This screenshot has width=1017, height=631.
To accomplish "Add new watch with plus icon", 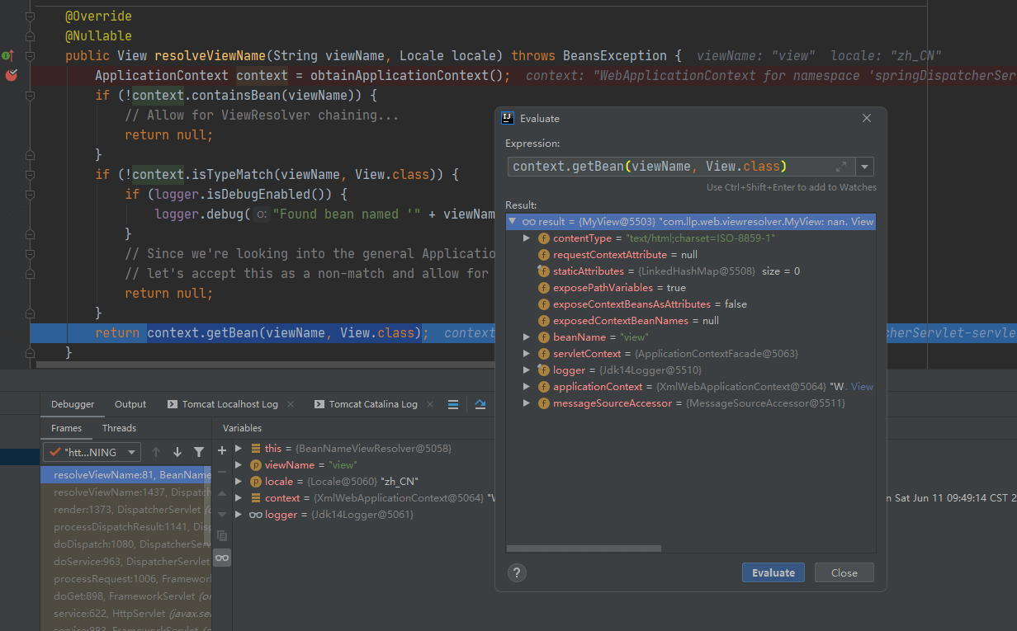I will click(x=221, y=450).
